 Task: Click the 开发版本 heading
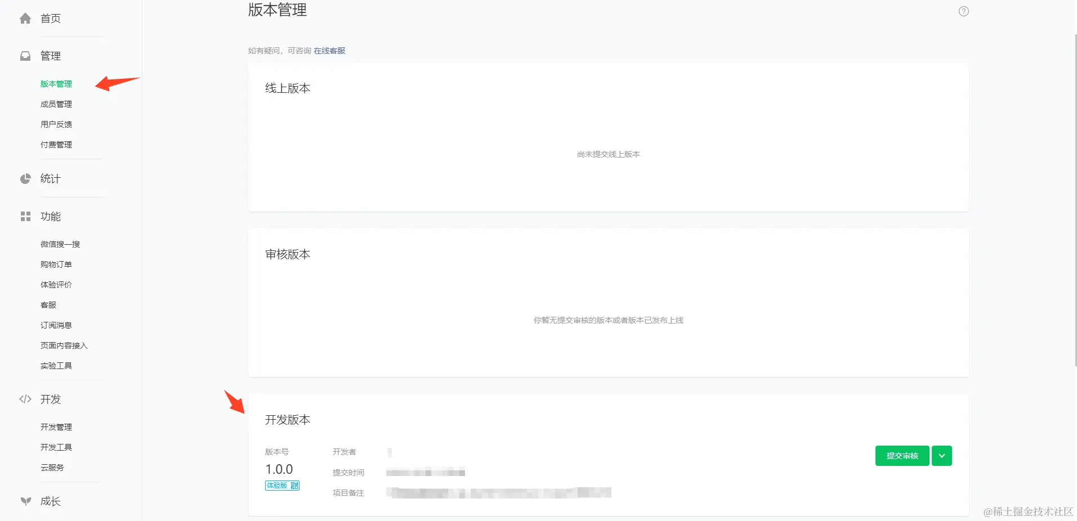point(288,420)
